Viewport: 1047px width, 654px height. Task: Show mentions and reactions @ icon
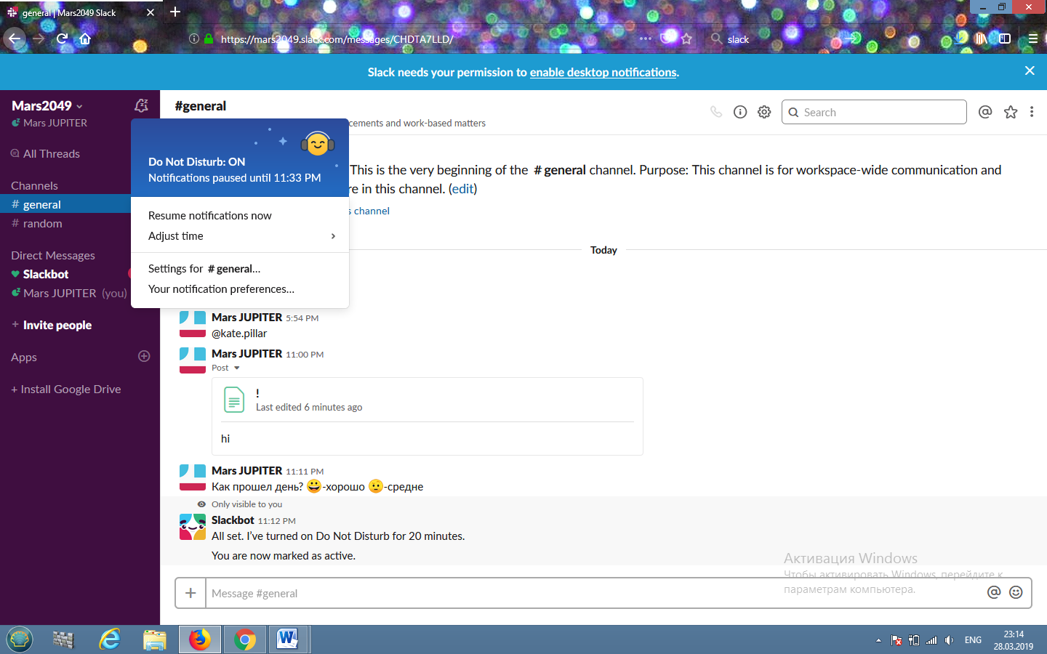tap(985, 112)
